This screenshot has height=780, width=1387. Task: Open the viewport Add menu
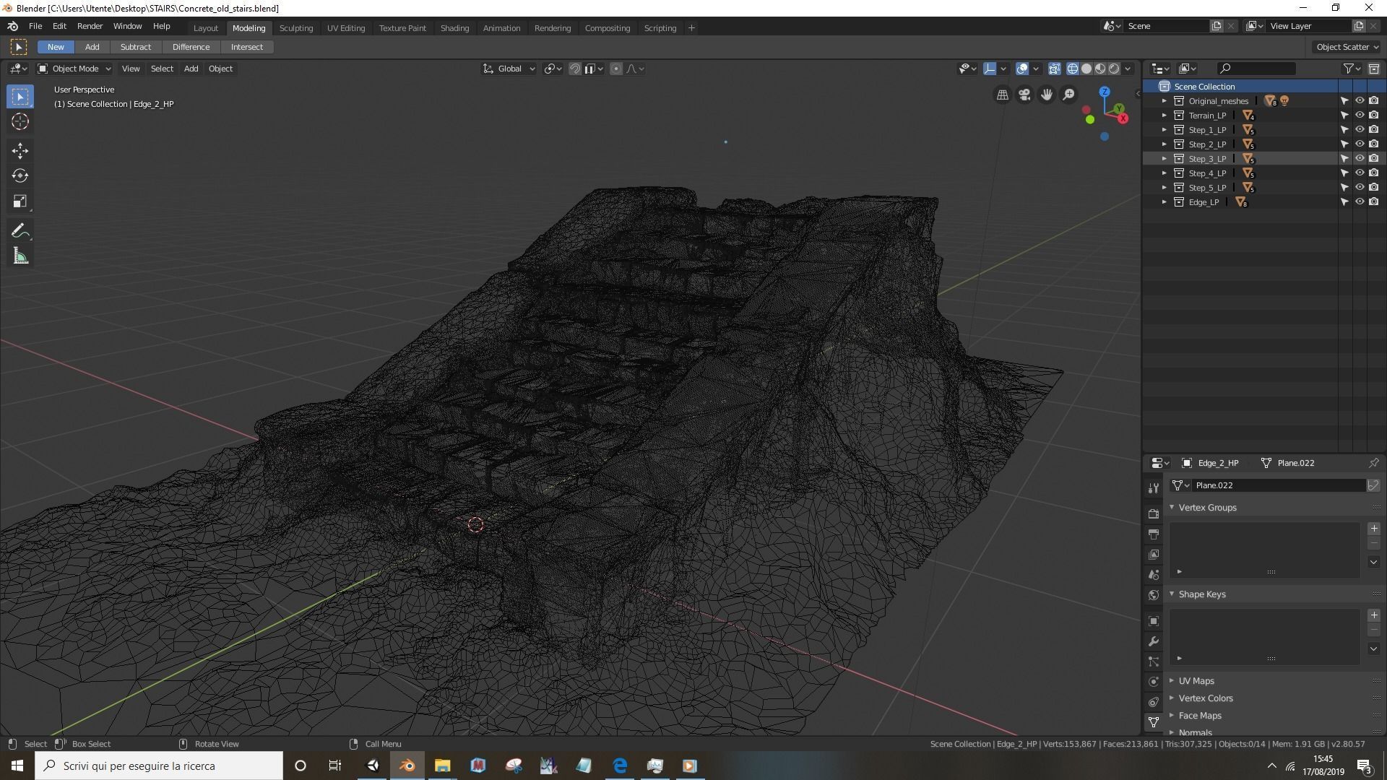(191, 69)
